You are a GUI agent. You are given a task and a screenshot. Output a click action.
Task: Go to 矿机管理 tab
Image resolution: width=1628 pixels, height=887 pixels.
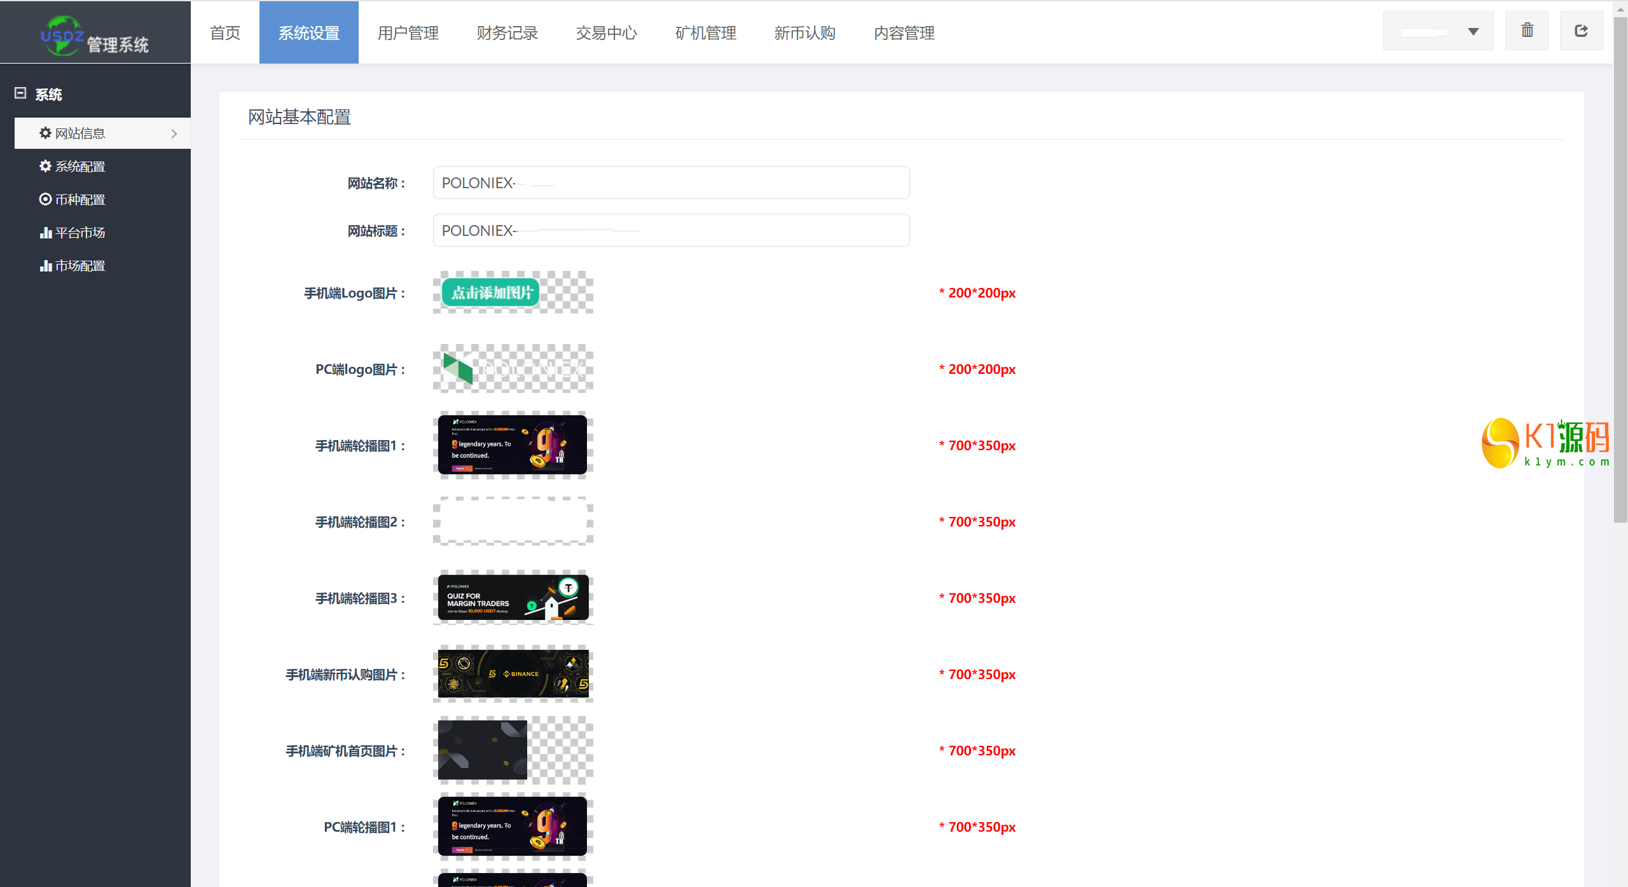(705, 32)
